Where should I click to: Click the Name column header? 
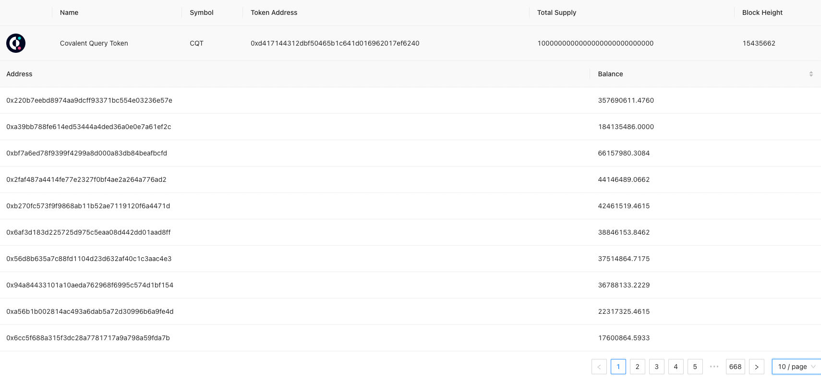(69, 12)
